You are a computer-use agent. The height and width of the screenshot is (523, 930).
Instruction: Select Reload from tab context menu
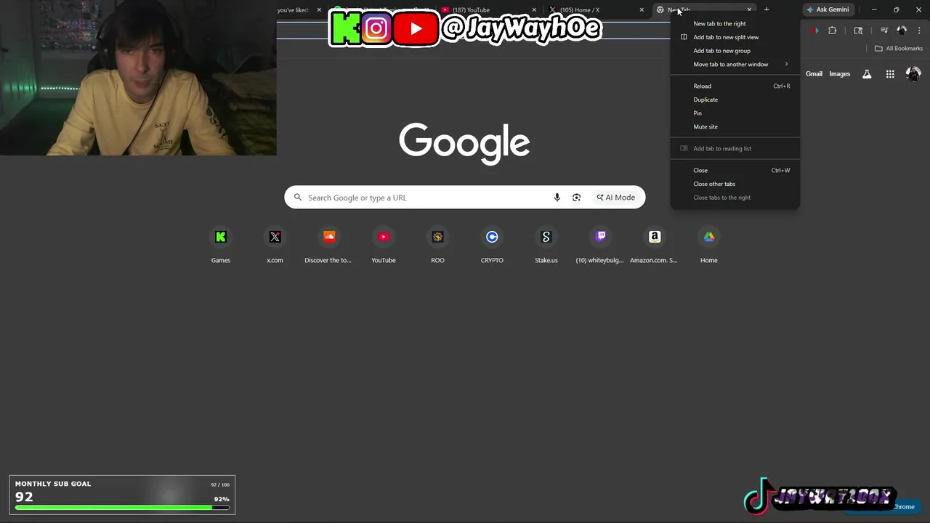point(735,86)
